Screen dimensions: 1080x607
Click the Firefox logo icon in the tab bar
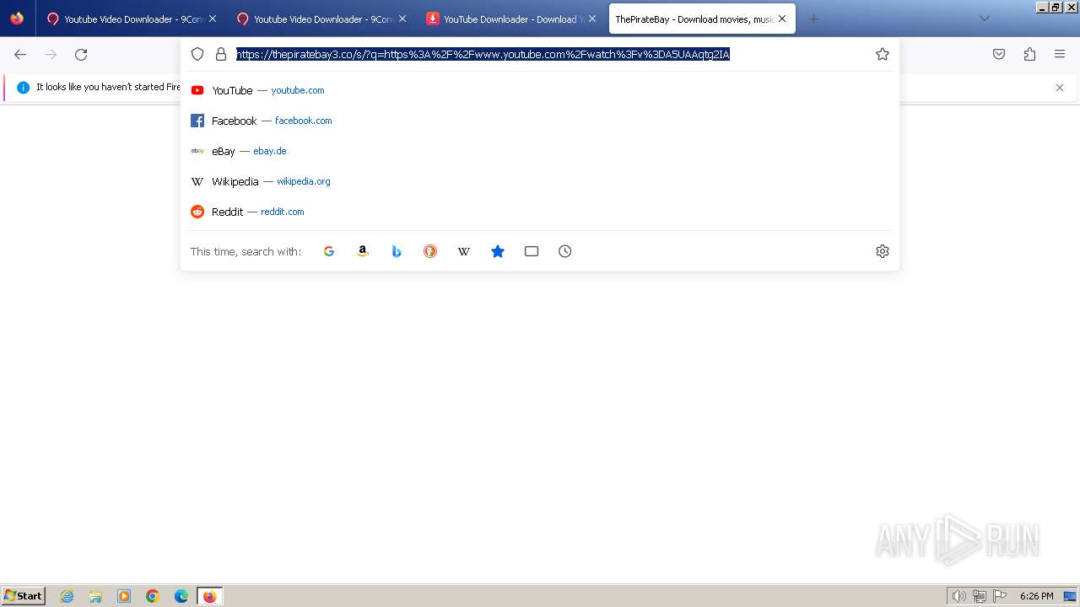tap(17, 19)
